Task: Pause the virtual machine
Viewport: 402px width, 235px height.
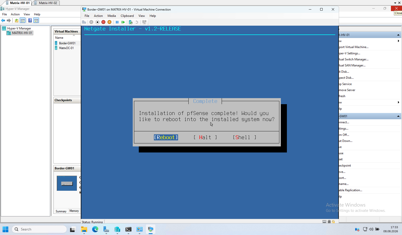Action: pyautogui.click(x=117, y=22)
